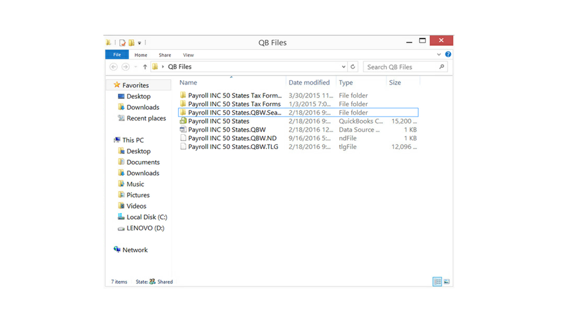
Task: Sort files by the Type column header
Action: click(x=345, y=82)
